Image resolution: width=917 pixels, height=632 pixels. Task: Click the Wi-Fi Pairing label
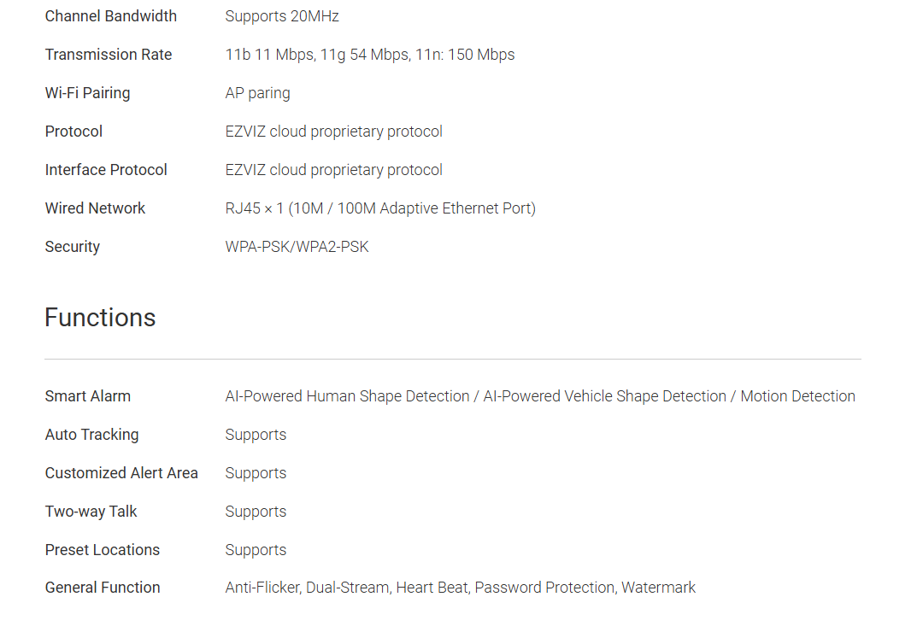(x=87, y=93)
